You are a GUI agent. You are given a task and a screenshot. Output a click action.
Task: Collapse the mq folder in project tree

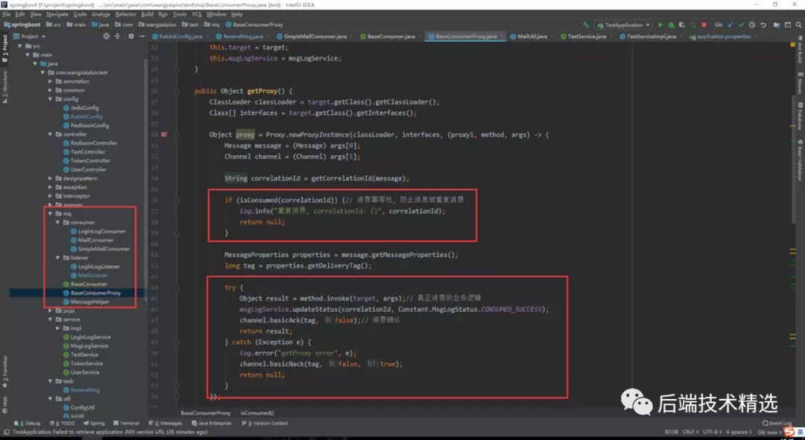coord(50,213)
